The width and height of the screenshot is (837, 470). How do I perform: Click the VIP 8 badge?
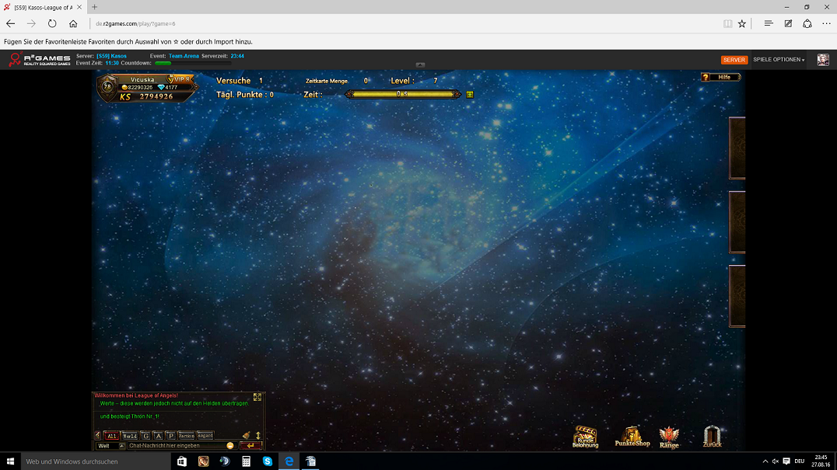point(179,79)
